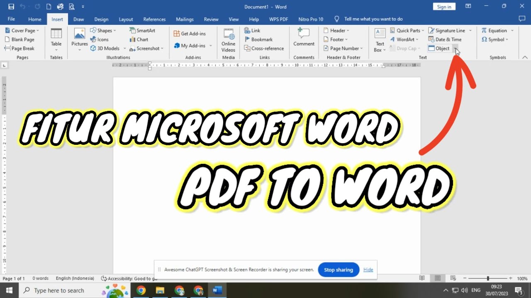Check Accessibility: Good to go status
Image resolution: width=531 pixels, height=298 pixels.
point(129,279)
